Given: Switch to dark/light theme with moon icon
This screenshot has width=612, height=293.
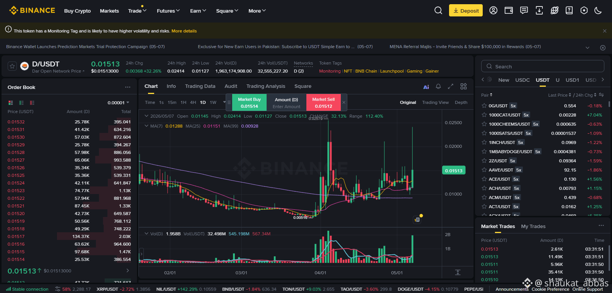Looking at the screenshot, I should pos(598,10).
